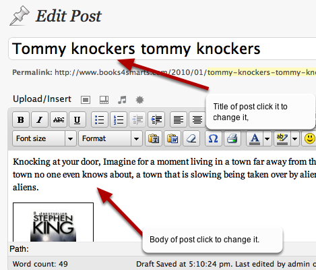Click the print icon
316x270 pixels.
(232, 138)
